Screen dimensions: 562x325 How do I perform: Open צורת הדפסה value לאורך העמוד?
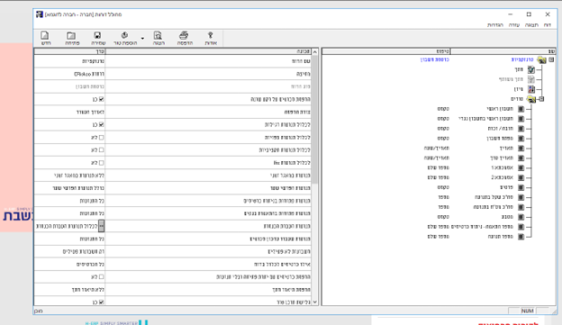point(69,113)
